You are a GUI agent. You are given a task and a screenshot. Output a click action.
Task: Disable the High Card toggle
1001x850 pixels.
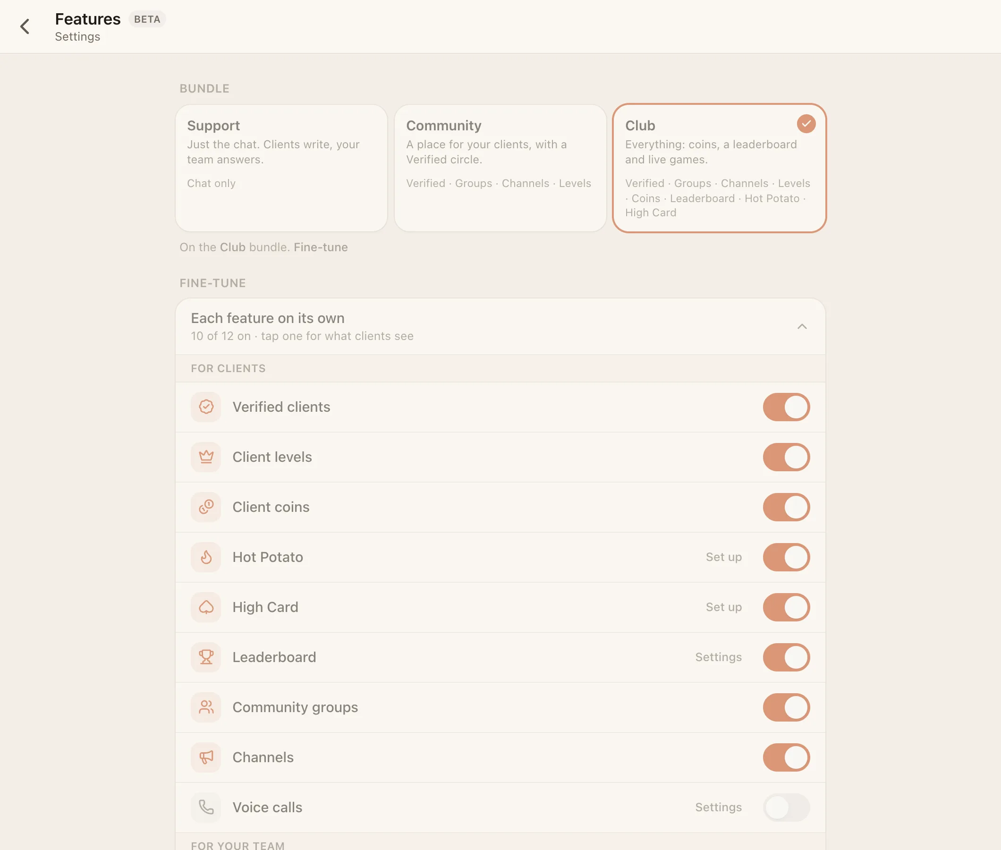pyautogui.click(x=786, y=607)
